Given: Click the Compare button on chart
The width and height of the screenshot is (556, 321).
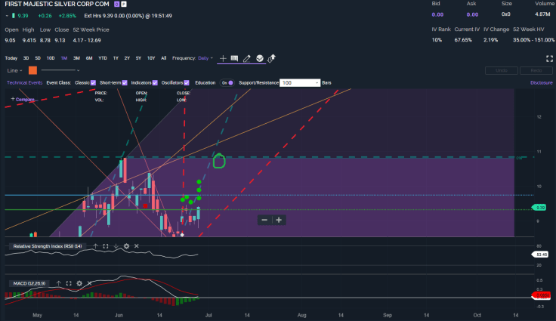Looking at the screenshot, I should pos(23,99).
